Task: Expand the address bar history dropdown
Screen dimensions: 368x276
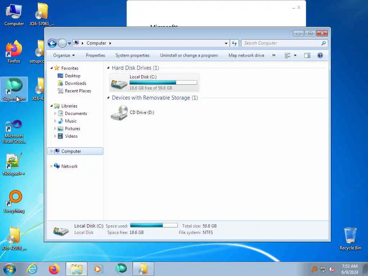Action: tap(226, 43)
